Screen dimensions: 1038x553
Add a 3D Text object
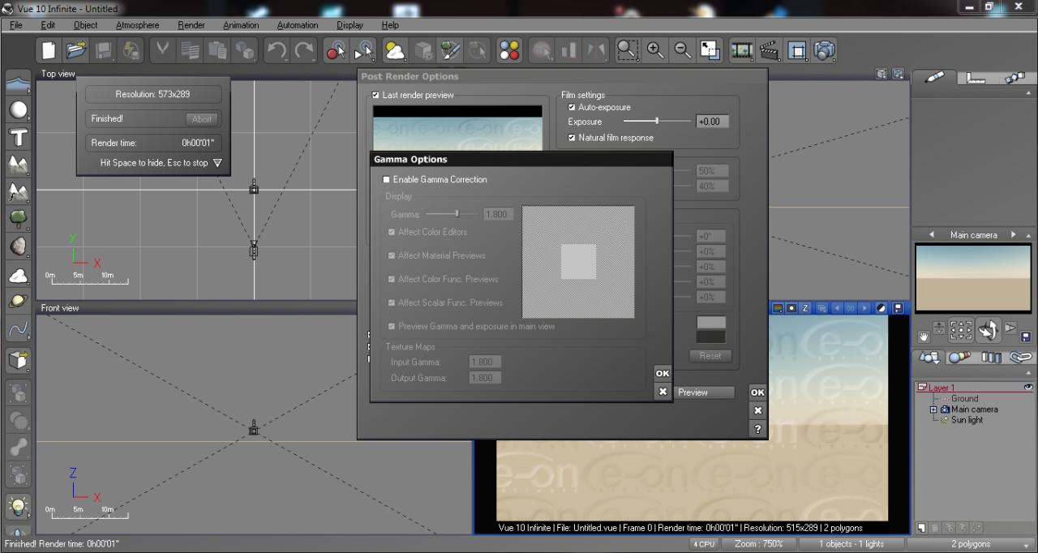18,137
